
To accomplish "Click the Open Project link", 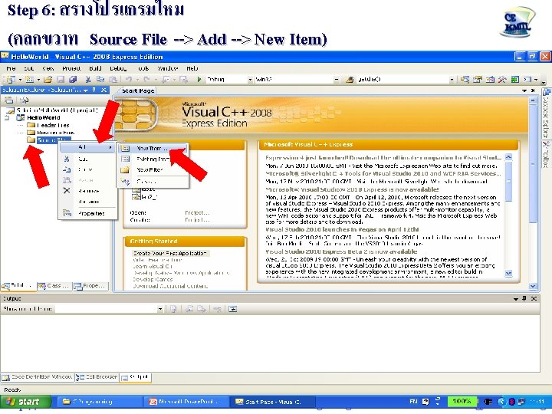I will tap(197, 212).
